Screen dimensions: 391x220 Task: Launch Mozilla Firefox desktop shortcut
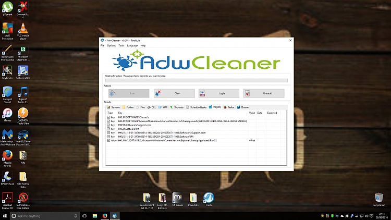pyautogui.click(x=7, y=158)
